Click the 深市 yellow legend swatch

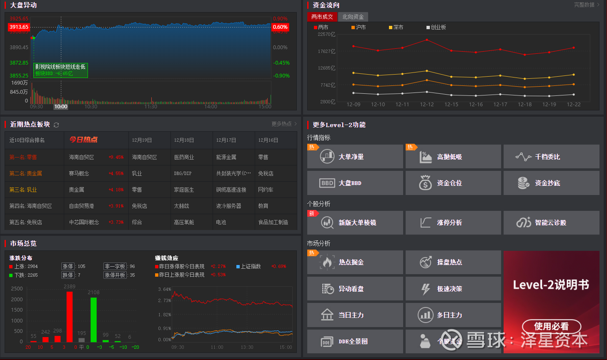pyautogui.click(x=391, y=27)
